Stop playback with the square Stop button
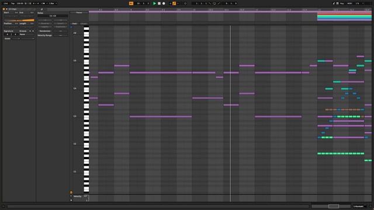The image size is (374, 210). click(159, 3)
